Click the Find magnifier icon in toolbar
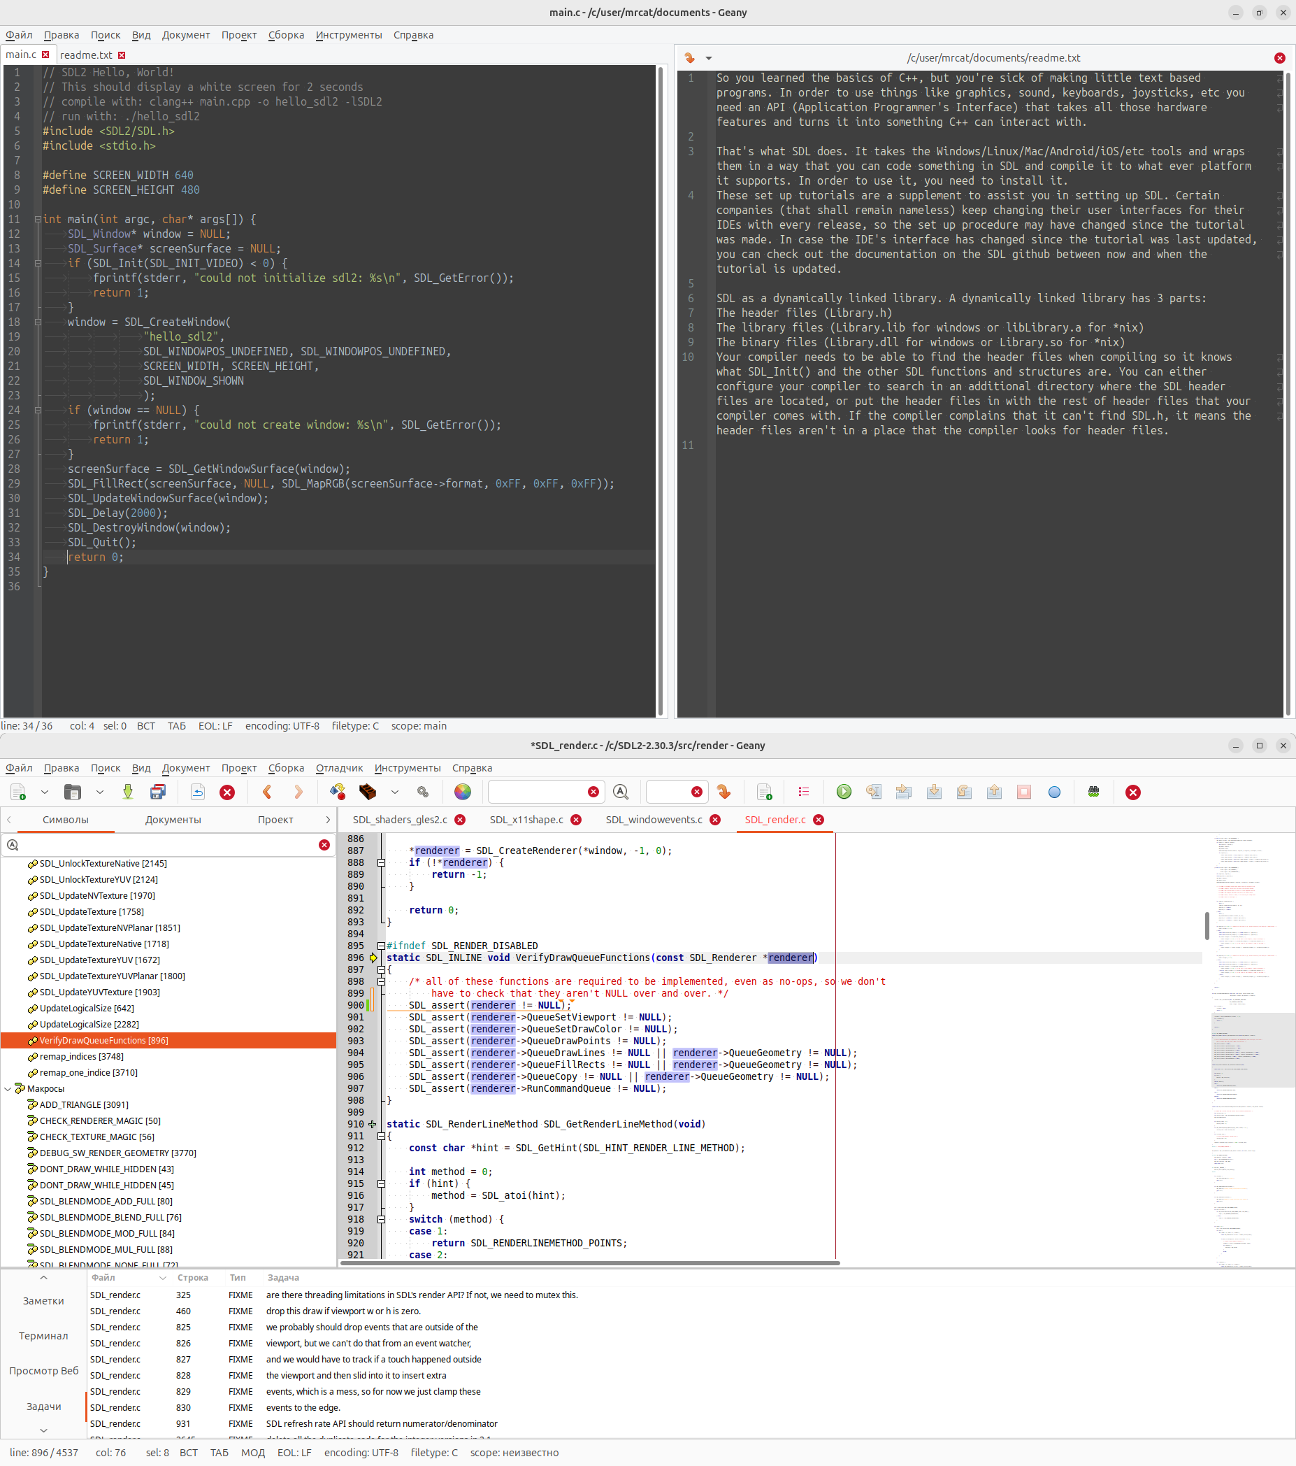 pyautogui.click(x=621, y=792)
